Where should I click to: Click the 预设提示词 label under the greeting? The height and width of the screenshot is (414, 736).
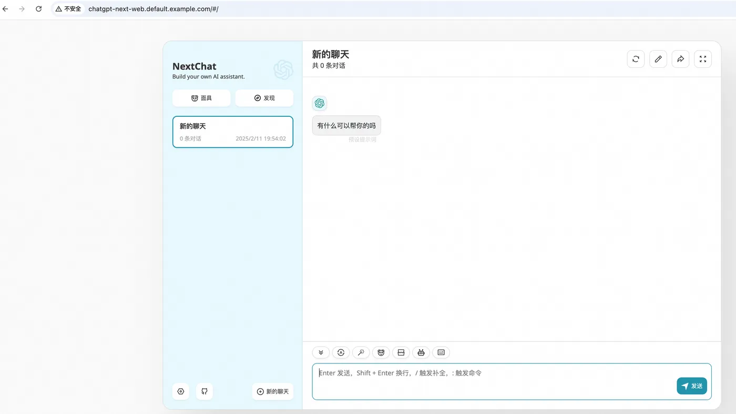click(363, 140)
